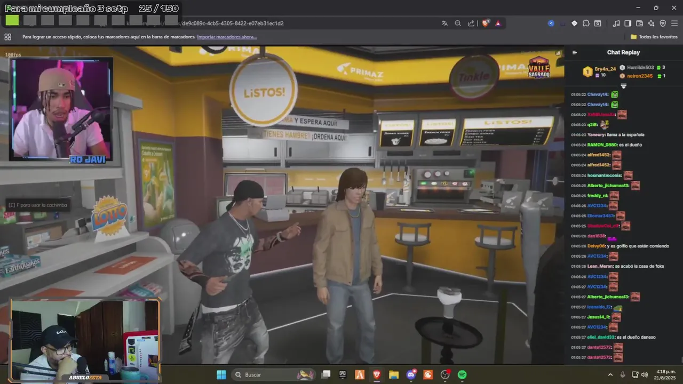
Task: Open network settings tray icon
Action: (635, 375)
